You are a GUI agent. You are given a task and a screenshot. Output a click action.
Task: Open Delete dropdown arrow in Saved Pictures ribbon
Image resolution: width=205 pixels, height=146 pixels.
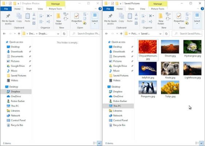pyautogui.click(x=153, y=16)
